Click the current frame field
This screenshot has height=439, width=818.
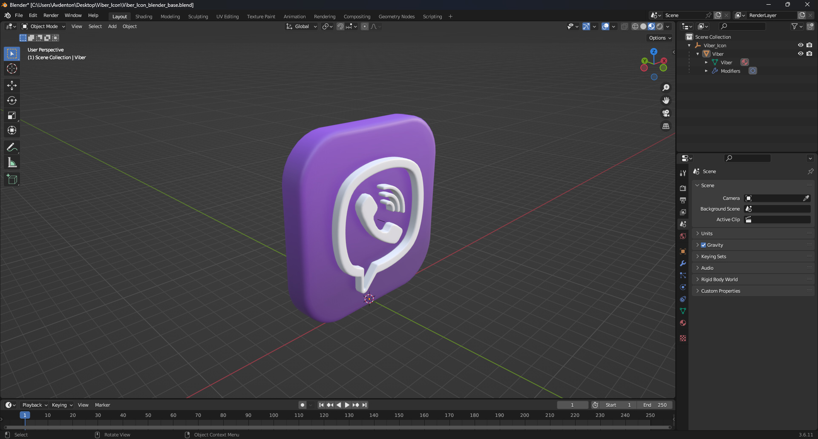[x=573, y=405]
